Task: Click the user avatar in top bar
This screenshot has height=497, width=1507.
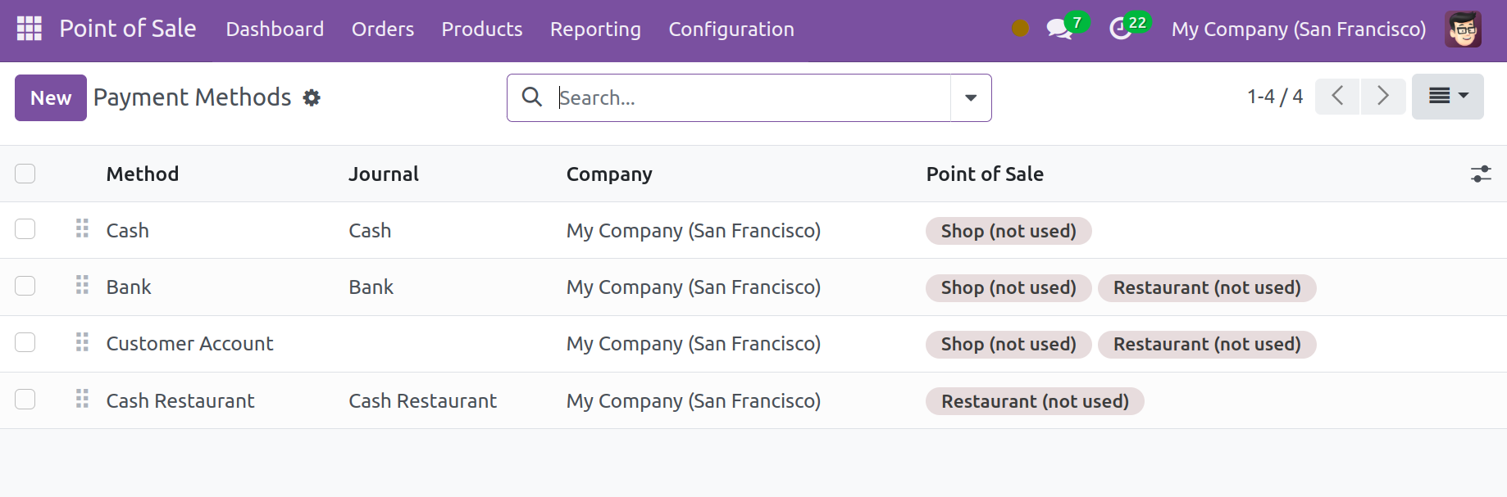Action: tap(1463, 29)
